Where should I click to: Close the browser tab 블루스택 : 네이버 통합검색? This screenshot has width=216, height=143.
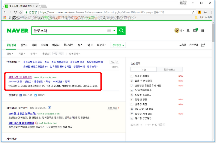pos(37,6)
